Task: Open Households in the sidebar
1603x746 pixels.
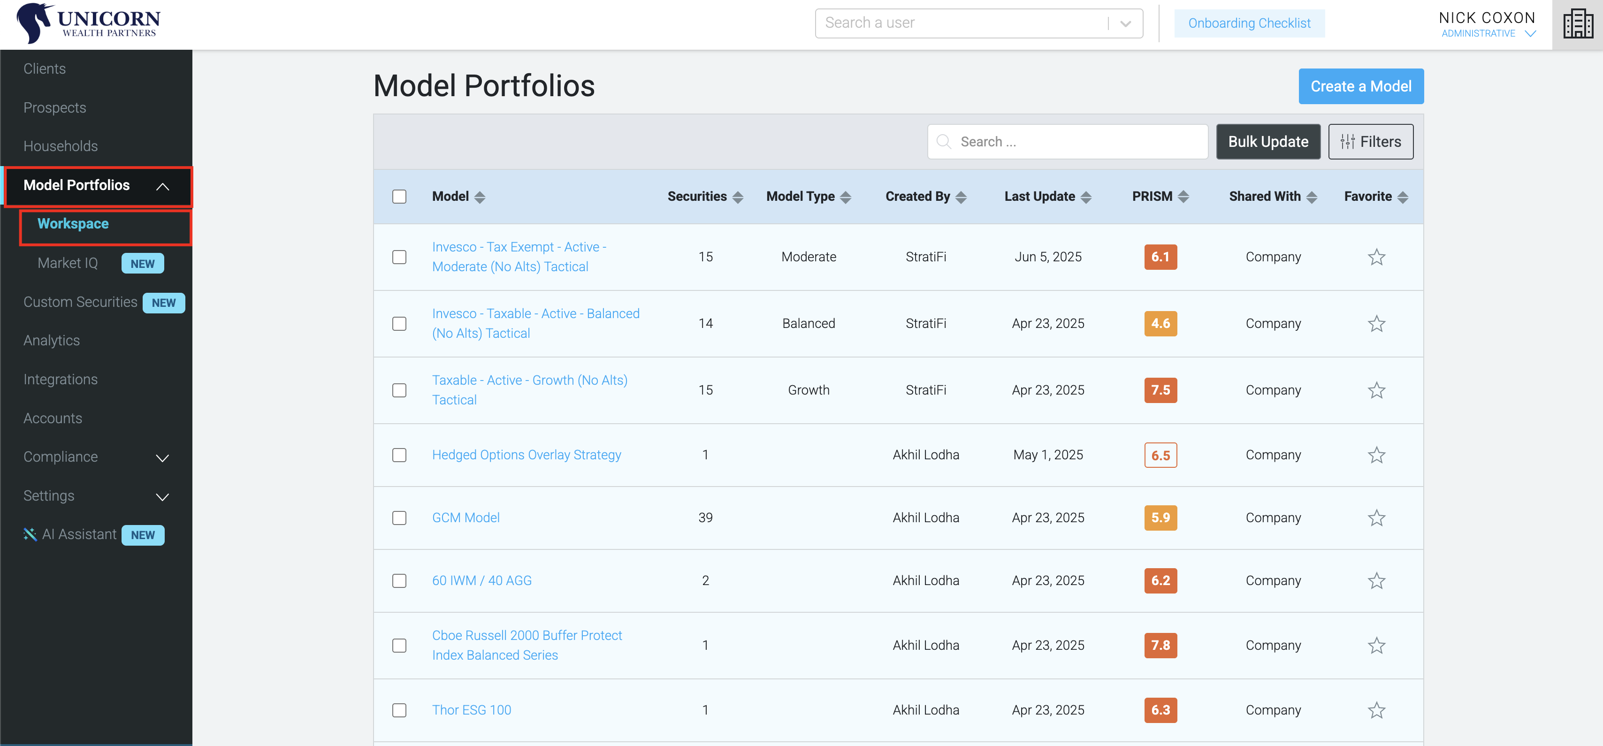Action: pyautogui.click(x=61, y=146)
